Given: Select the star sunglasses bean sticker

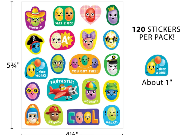Looking at the screenshot, I should [111, 40].
